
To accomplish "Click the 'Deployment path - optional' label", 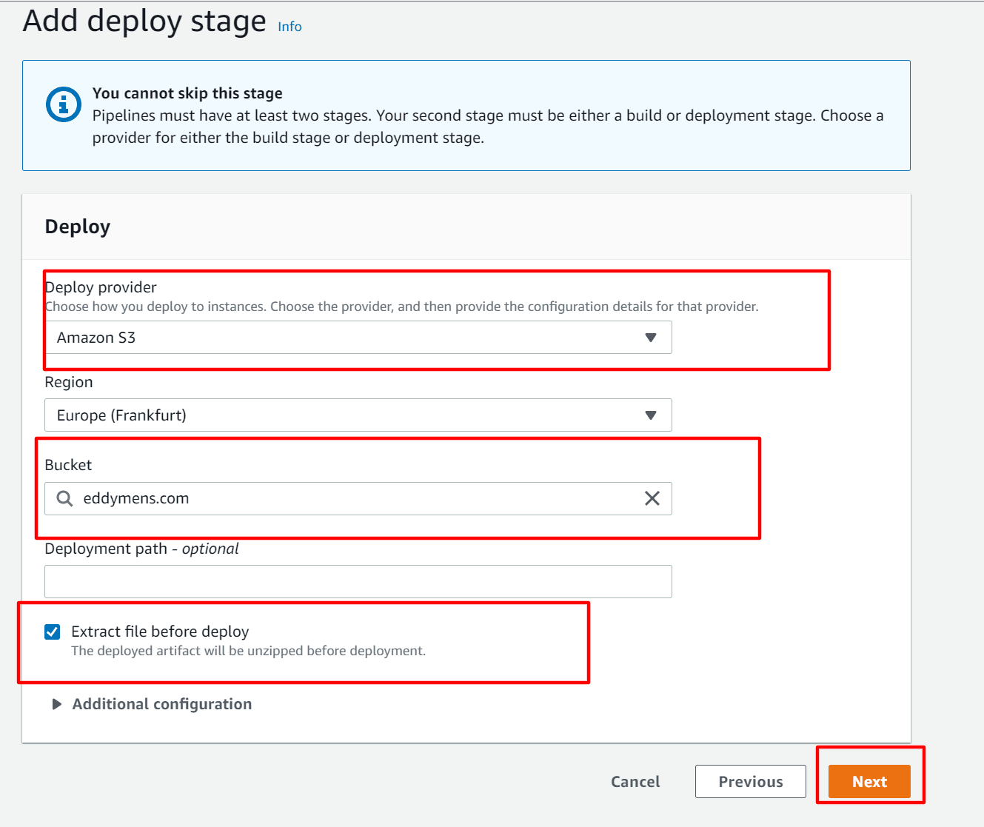I will (x=141, y=549).
